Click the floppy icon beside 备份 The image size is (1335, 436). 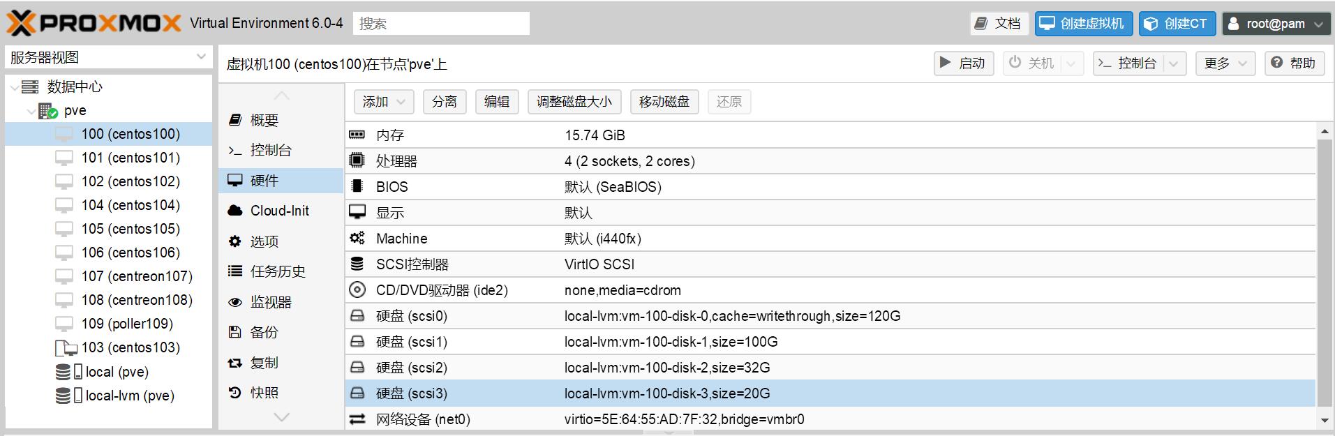235,332
